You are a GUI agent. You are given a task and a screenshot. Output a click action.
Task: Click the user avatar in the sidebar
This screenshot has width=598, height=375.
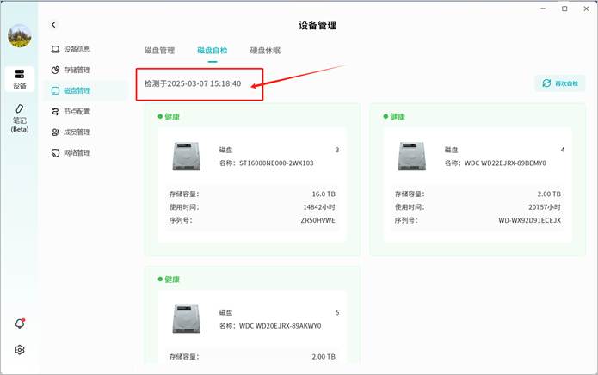point(19,35)
